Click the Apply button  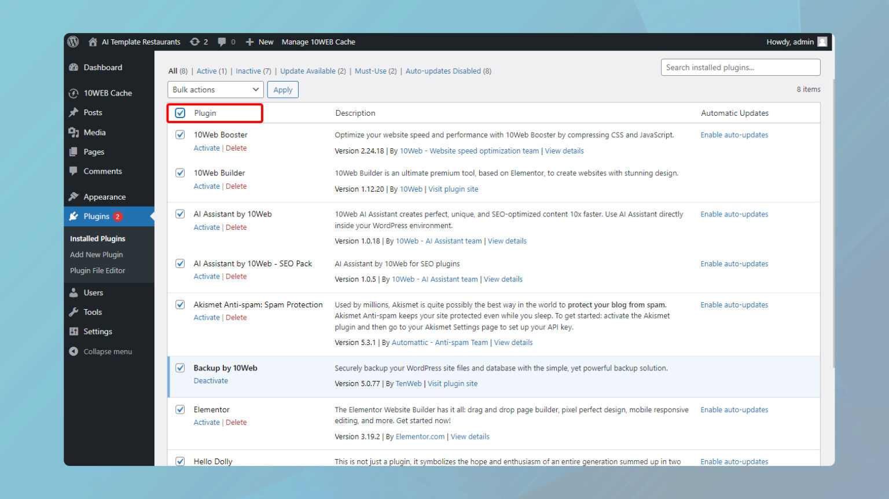pos(282,89)
